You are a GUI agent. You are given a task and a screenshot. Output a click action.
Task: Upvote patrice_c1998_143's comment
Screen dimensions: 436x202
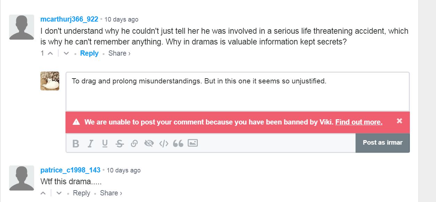(x=43, y=193)
